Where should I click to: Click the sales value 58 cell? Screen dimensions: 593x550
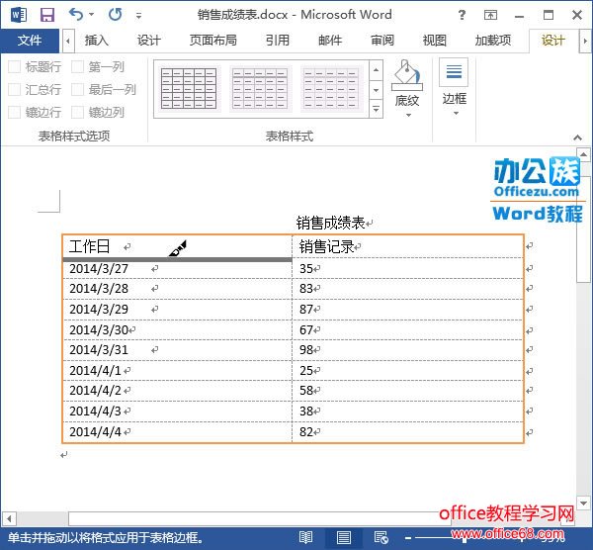pos(407,391)
